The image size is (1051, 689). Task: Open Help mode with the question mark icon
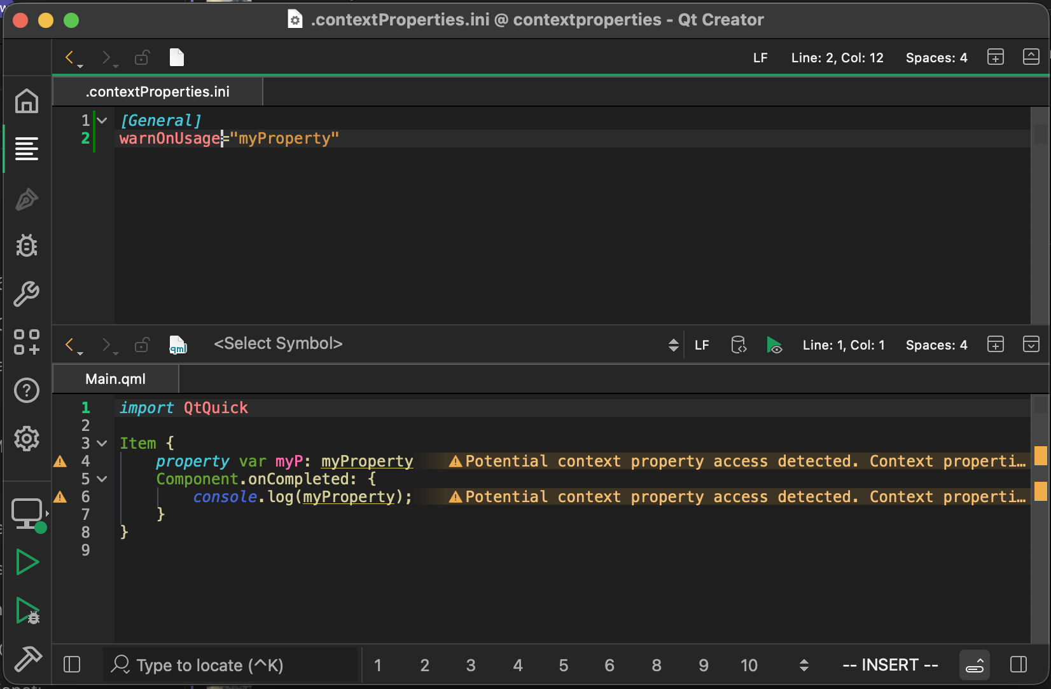27,390
